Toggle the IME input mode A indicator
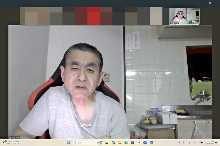This screenshot has width=220, height=146. (189, 142)
